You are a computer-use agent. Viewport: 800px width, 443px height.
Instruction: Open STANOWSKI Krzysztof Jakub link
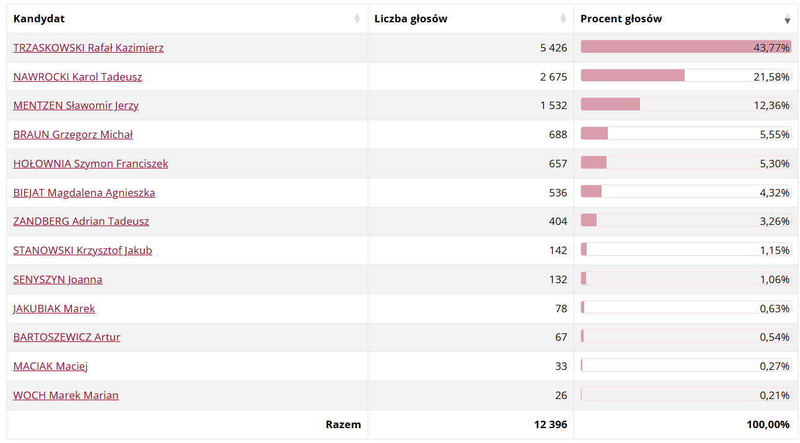[82, 250]
